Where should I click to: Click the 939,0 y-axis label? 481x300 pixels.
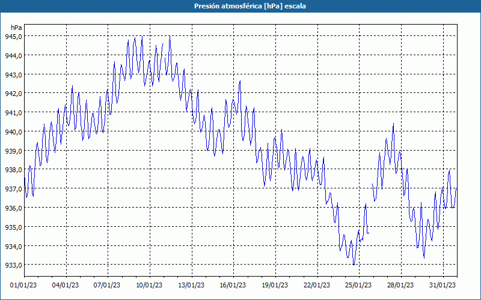[x=13, y=151]
